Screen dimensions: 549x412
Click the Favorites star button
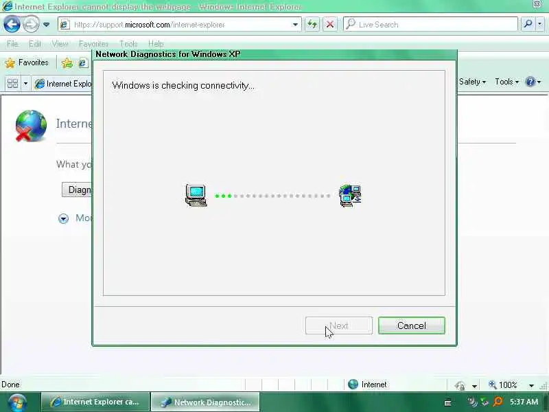click(27, 62)
